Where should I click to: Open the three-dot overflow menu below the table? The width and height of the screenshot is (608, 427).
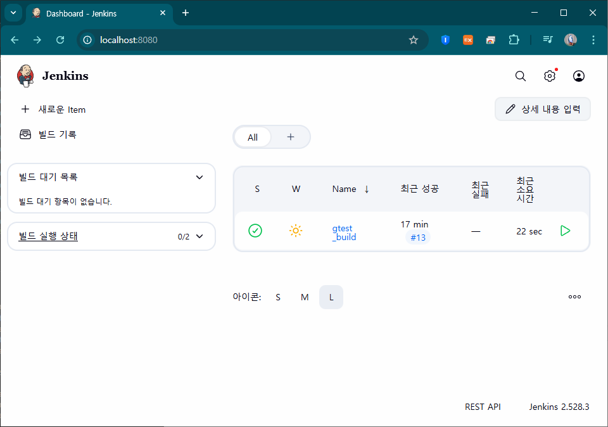(x=574, y=296)
